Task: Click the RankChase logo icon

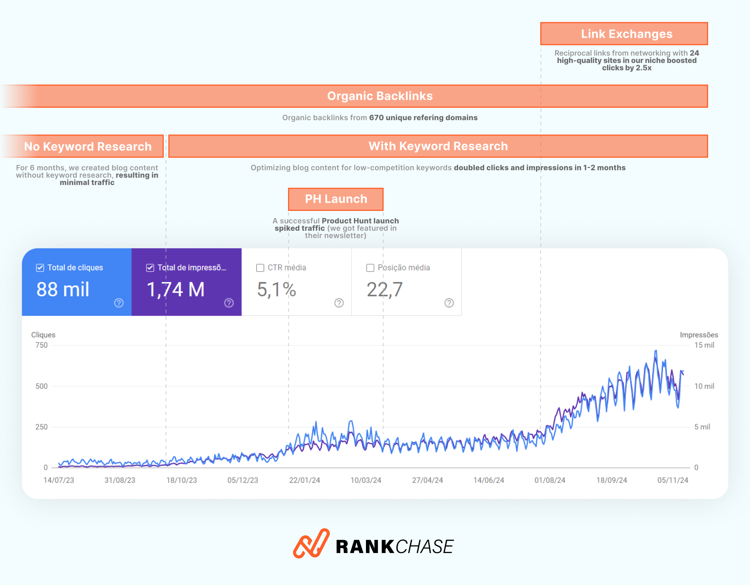Action: (x=311, y=544)
